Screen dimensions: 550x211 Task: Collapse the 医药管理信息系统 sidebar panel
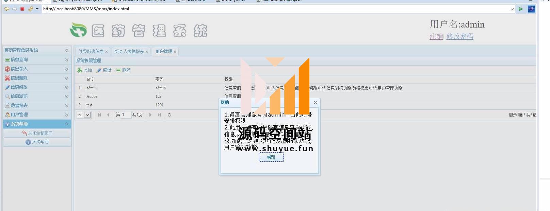click(x=67, y=50)
